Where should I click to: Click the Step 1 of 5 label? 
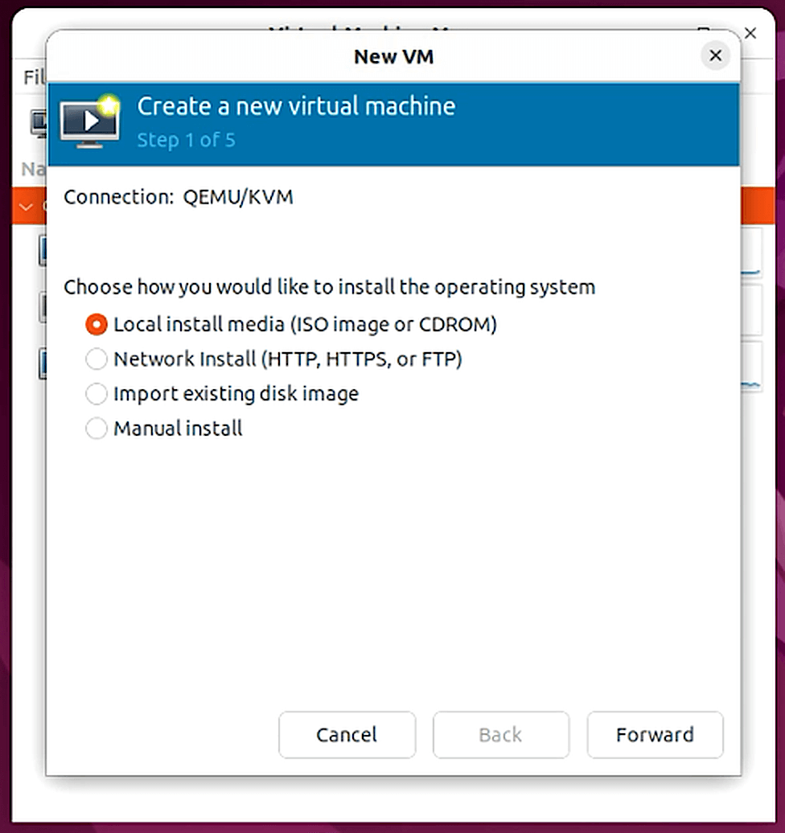[x=186, y=140]
